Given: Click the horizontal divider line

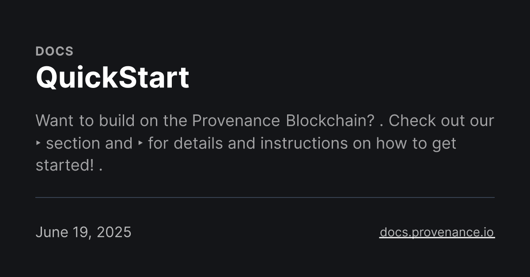Looking at the screenshot, I should coord(265,197).
